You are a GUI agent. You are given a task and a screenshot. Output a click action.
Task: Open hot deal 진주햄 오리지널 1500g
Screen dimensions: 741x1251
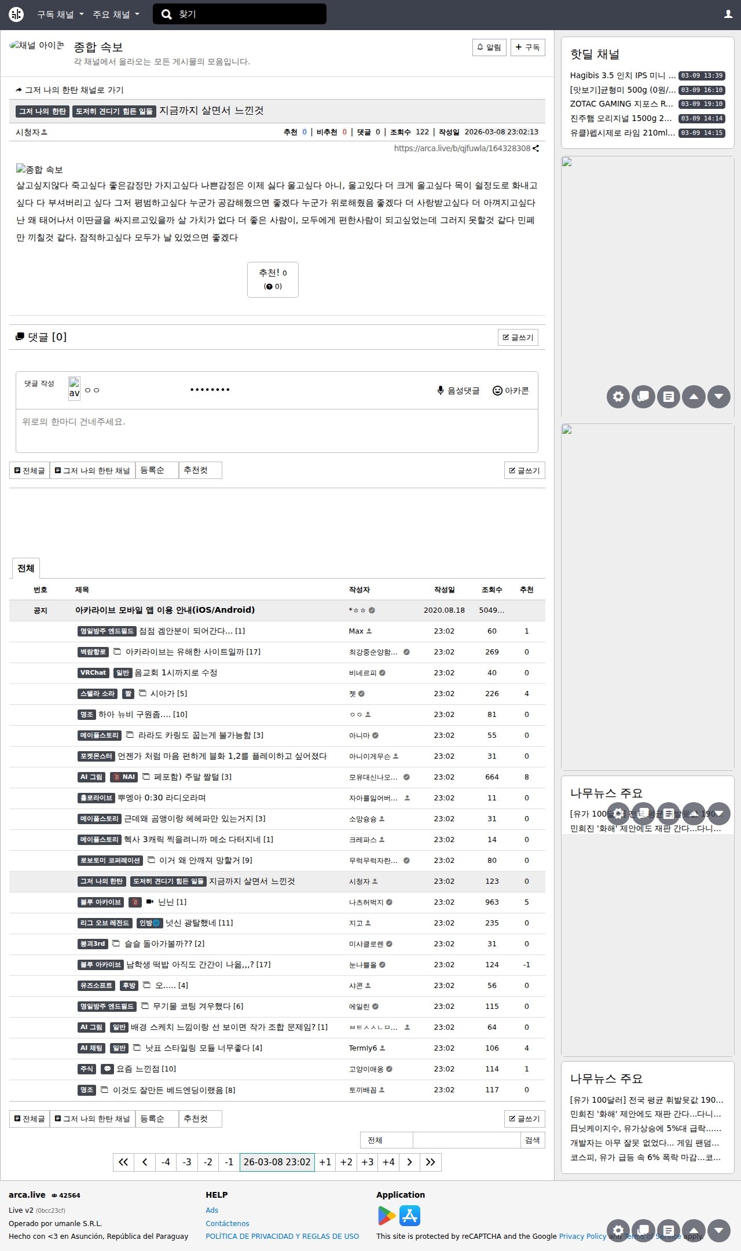click(621, 118)
